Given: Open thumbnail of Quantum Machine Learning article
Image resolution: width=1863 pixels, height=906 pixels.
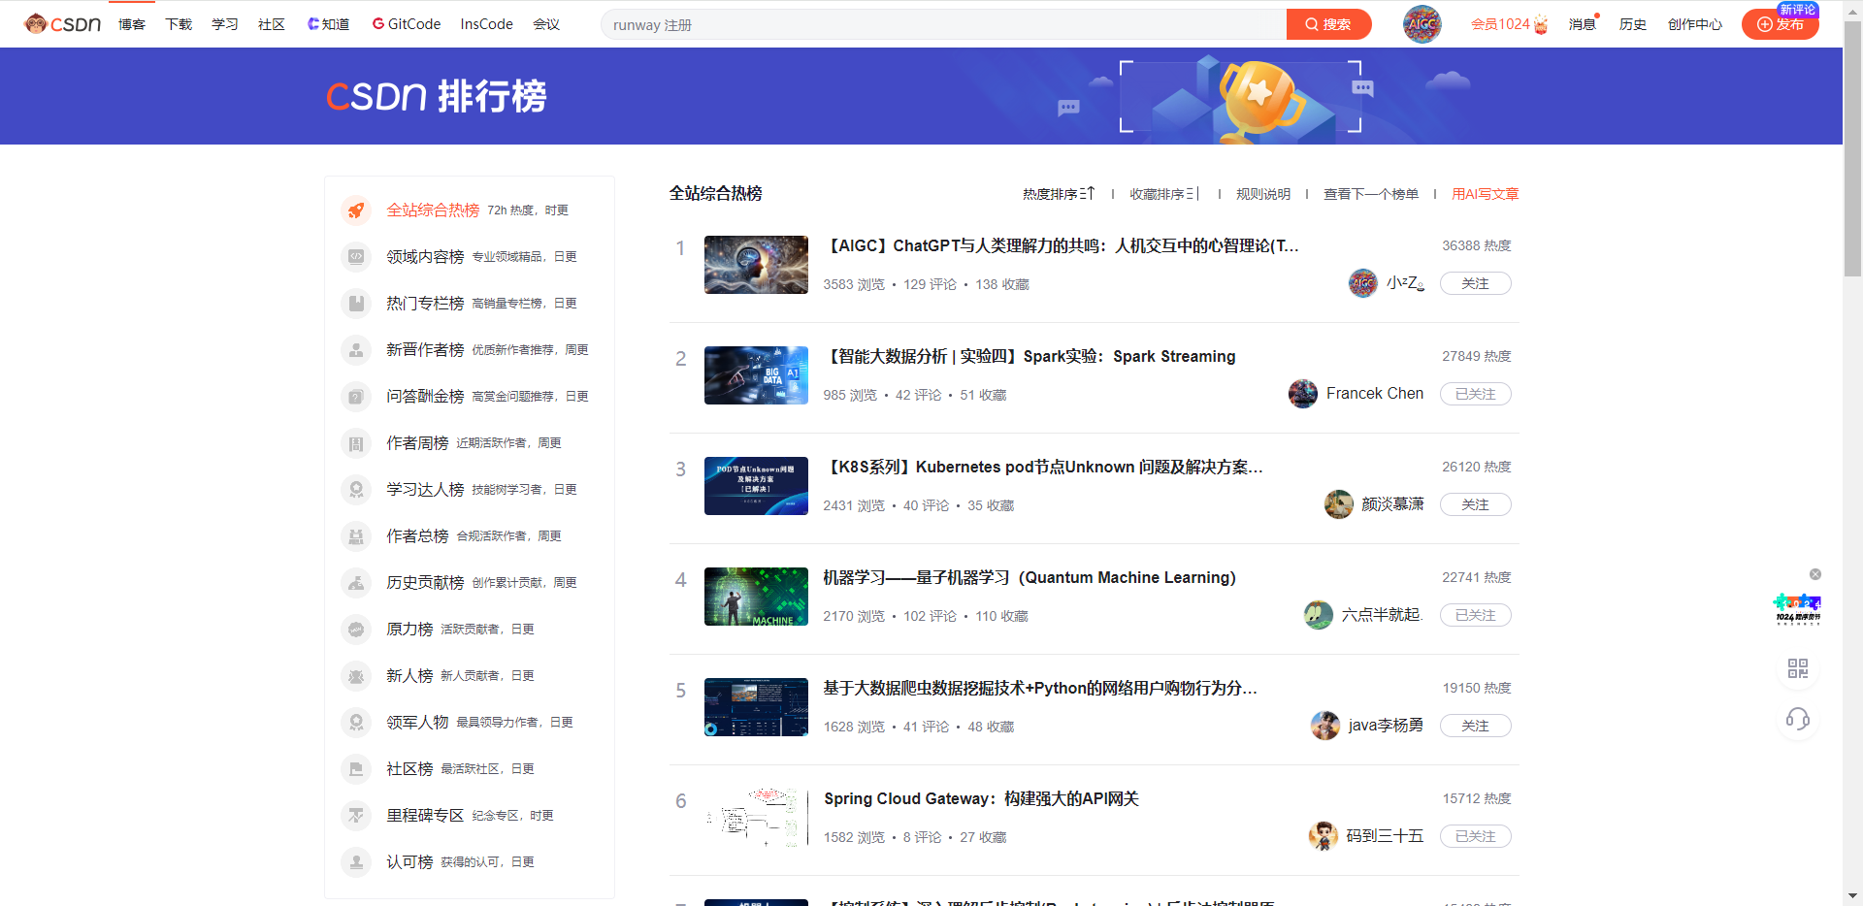Looking at the screenshot, I should point(756,597).
